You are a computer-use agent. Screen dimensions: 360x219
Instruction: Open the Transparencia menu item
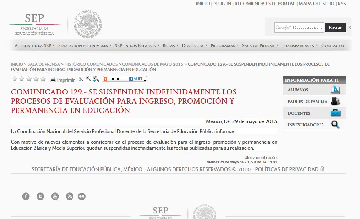[298, 46]
